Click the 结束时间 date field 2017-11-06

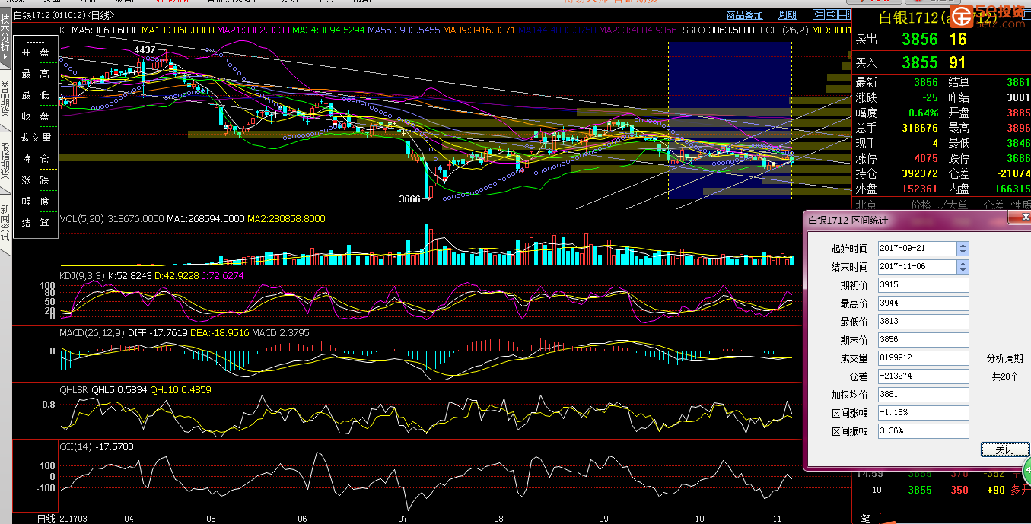coord(918,267)
